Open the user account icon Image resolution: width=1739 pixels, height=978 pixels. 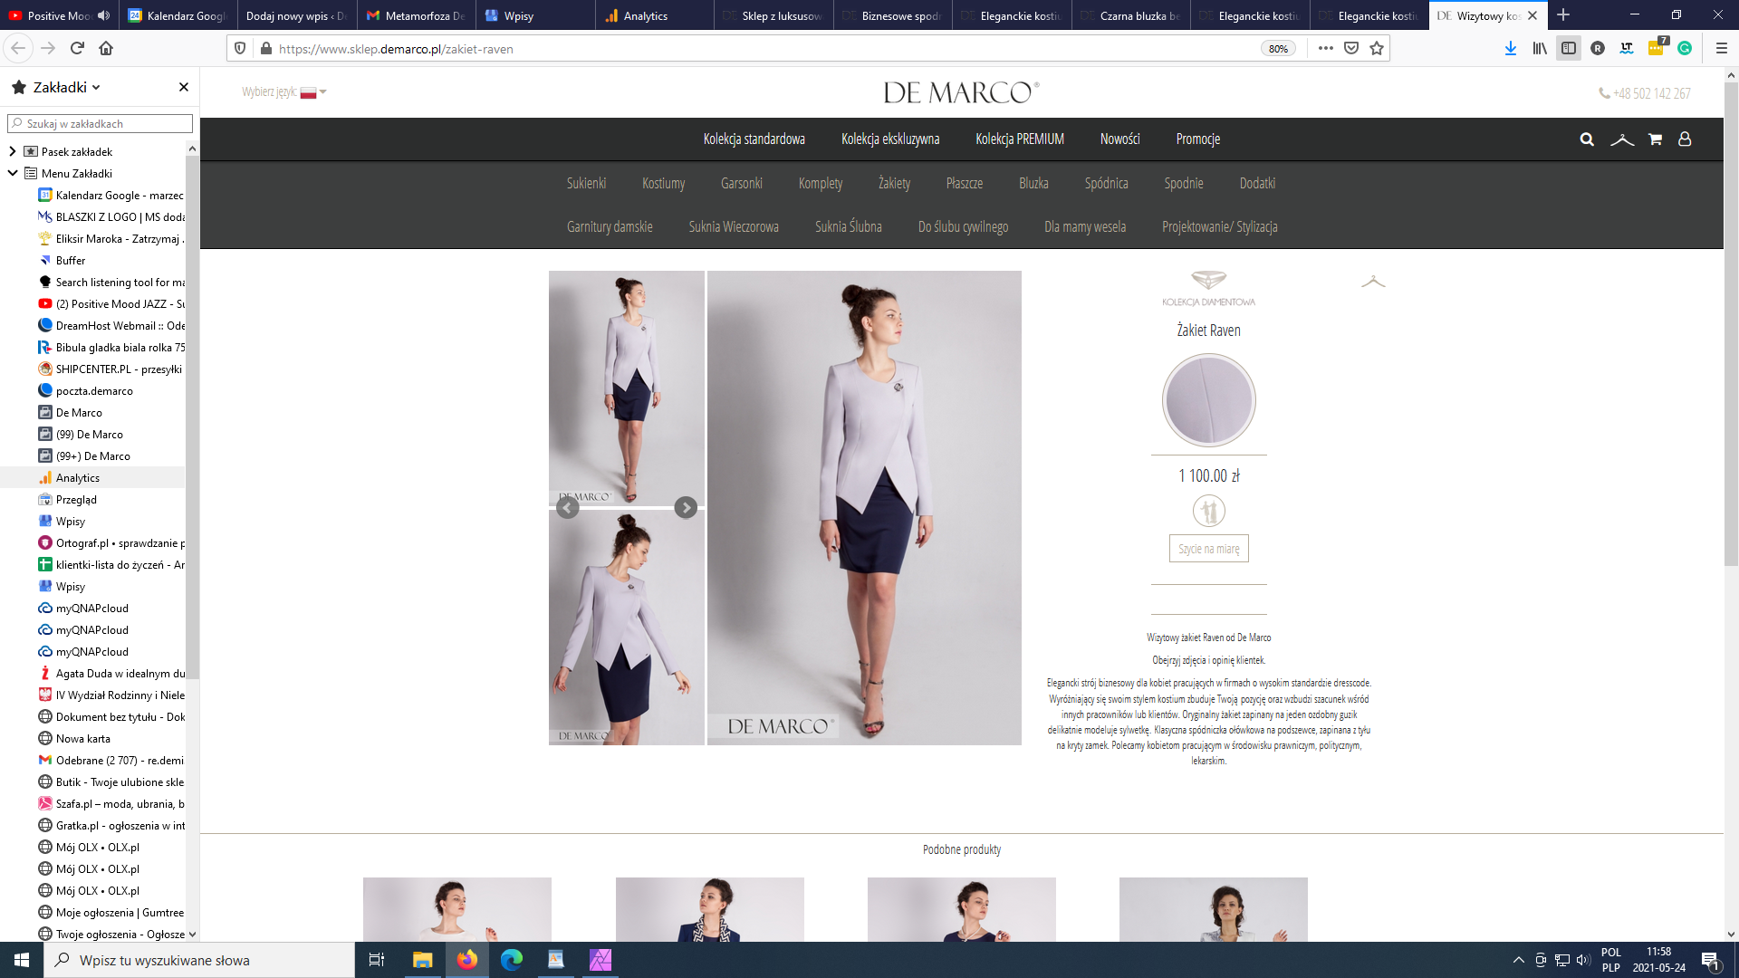(1685, 139)
